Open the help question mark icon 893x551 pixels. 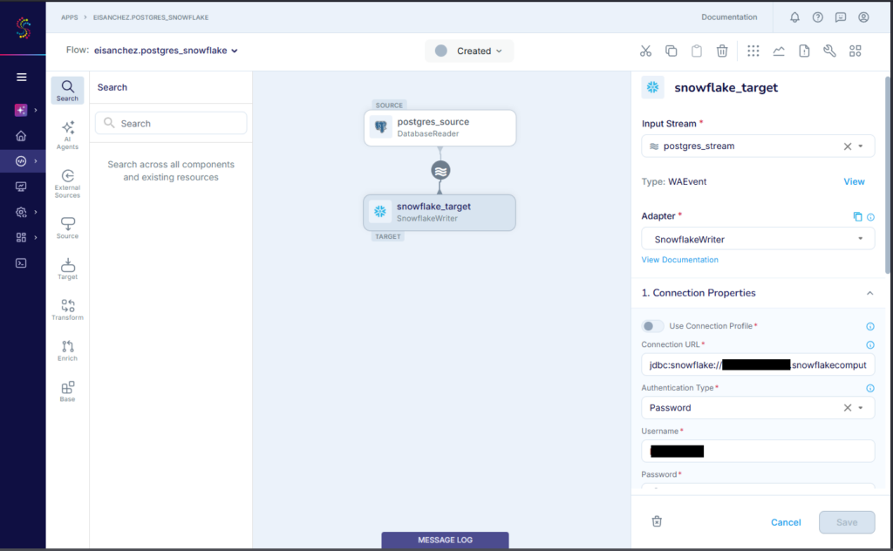818,17
